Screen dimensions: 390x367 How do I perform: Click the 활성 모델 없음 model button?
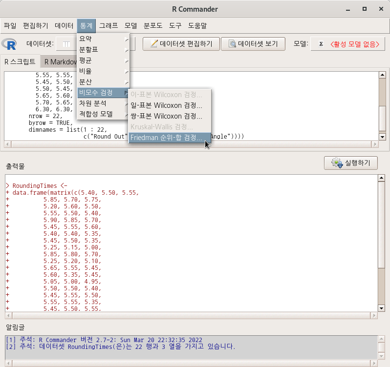[x=347, y=44]
